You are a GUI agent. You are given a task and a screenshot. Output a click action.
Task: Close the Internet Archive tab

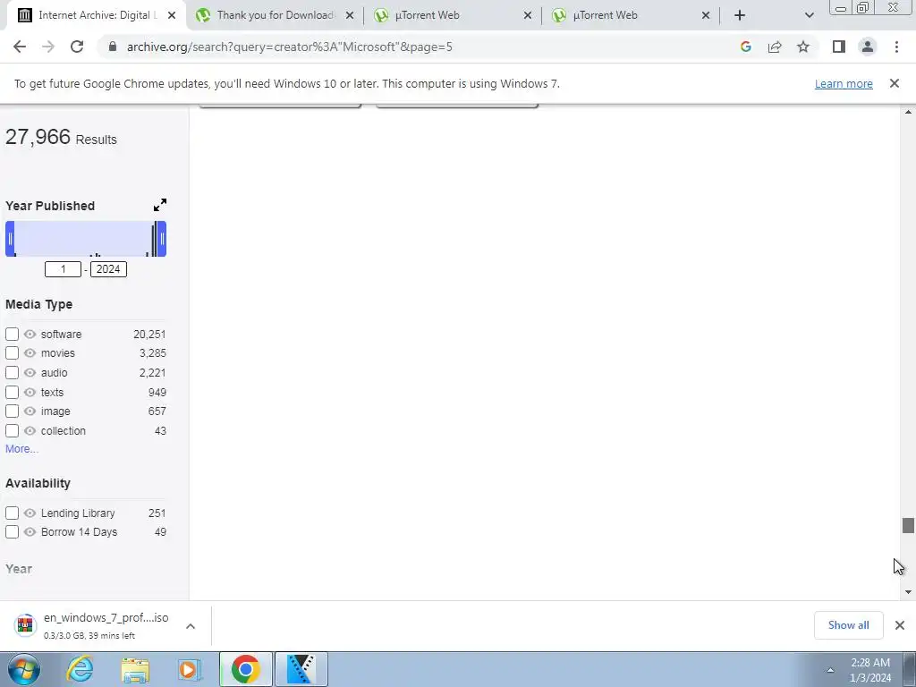(172, 15)
